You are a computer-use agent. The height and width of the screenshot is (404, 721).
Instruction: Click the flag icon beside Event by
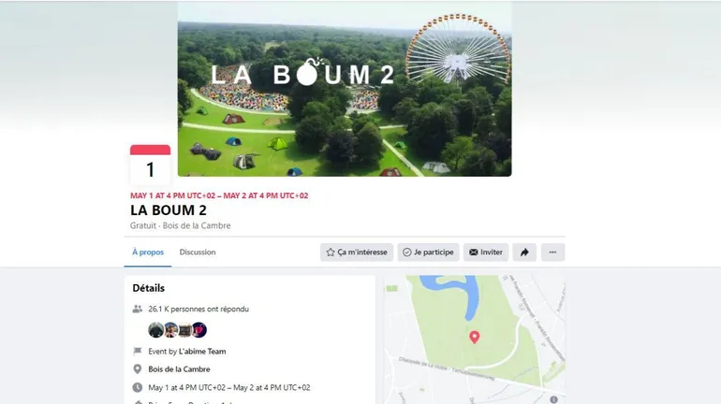137,352
